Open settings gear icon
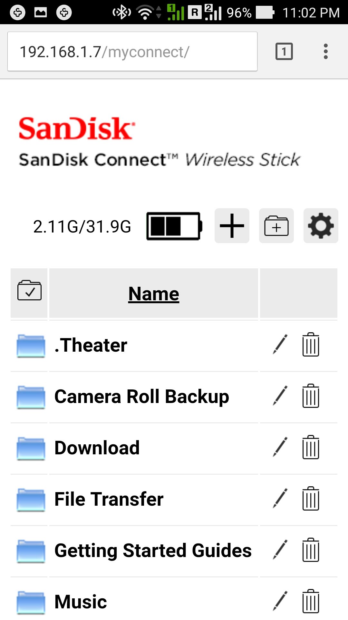 pos(321,226)
